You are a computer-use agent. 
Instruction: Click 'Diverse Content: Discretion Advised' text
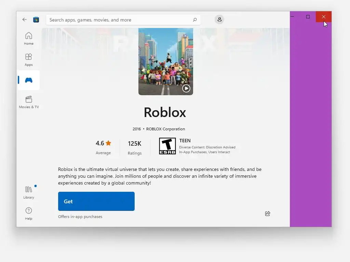(207, 147)
